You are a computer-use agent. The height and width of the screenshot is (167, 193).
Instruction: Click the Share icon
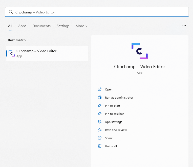[x=100, y=138]
